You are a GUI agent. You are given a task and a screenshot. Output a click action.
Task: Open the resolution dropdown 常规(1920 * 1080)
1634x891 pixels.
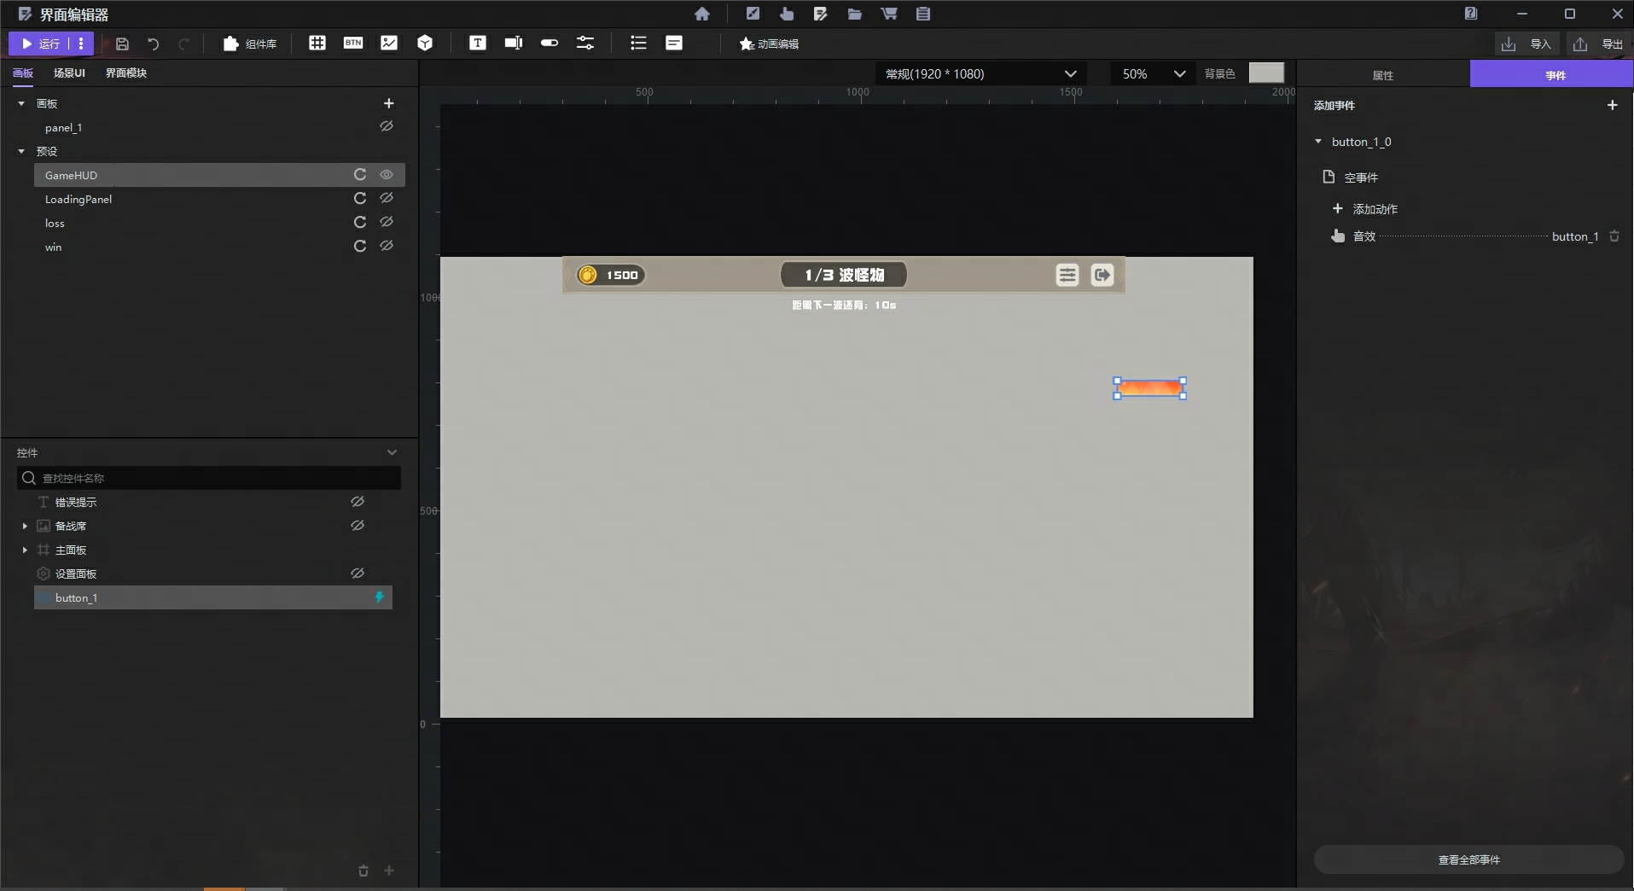980,74
